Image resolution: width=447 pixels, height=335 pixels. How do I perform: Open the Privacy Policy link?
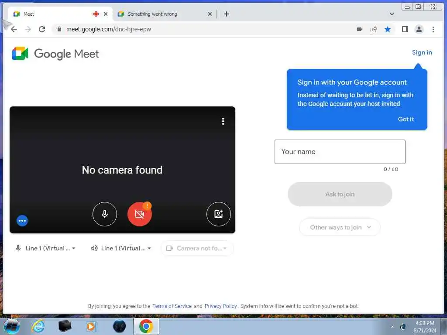220,306
